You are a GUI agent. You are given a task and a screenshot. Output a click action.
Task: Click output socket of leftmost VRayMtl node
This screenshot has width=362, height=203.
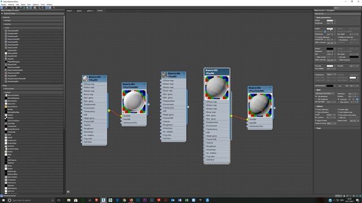pyautogui.click(x=109, y=111)
